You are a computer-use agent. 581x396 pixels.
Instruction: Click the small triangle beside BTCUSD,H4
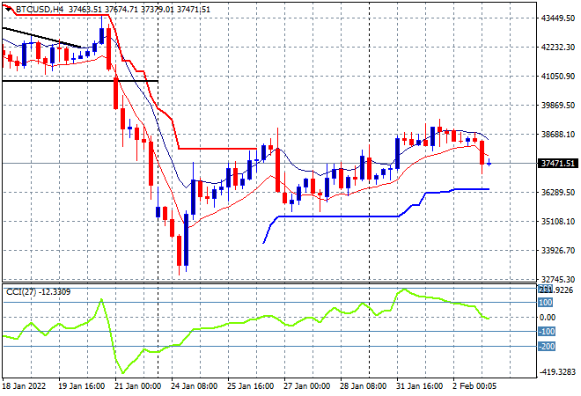[x=9, y=10]
